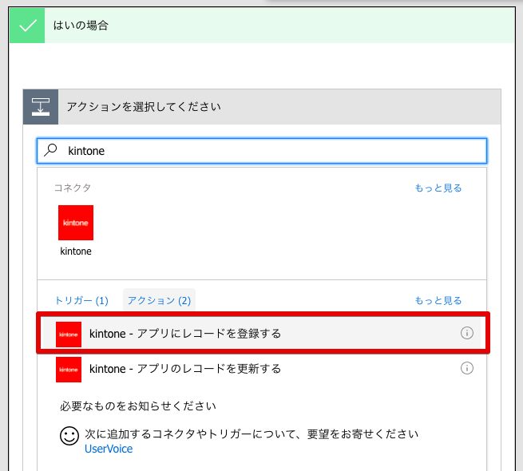Open info for アプリのレコードを更新する action
This screenshot has height=471, width=523.
click(x=466, y=368)
